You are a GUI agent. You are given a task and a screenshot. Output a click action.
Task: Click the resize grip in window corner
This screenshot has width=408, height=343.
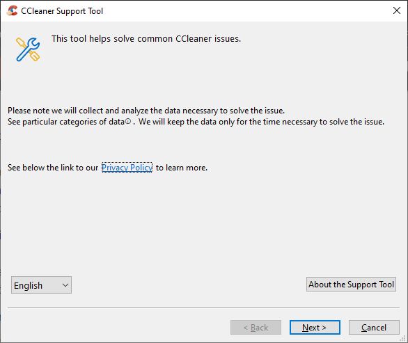coord(402,338)
